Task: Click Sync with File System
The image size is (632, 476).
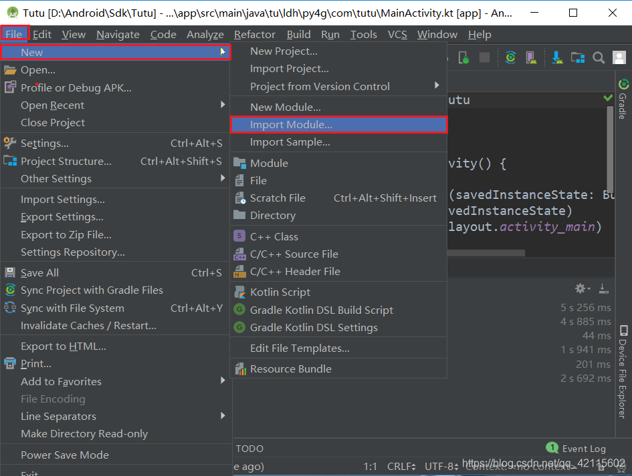Action: click(115, 308)
